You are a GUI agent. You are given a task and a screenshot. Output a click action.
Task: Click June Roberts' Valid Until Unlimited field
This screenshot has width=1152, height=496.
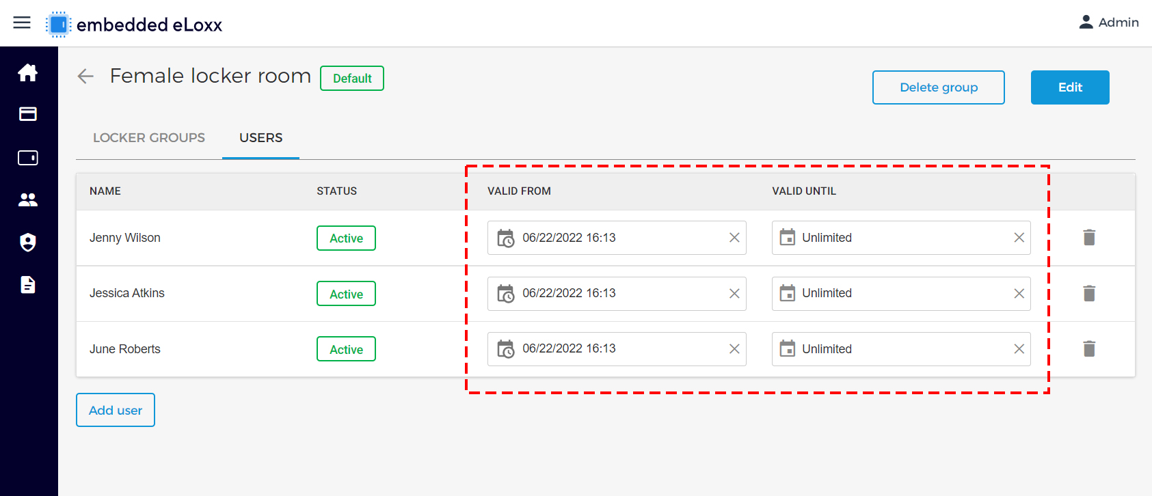[x=901, y=349]
